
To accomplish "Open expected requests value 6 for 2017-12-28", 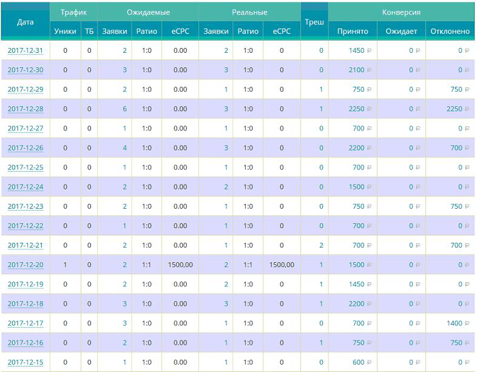I will (124, 109).
